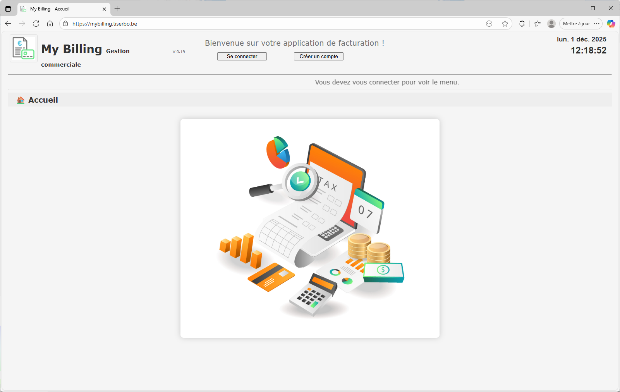Click the address bar URL field
620x392 pixels.
(271, 24)
